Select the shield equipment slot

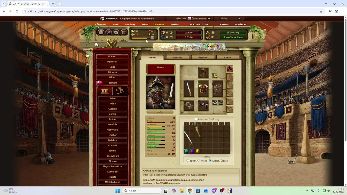coord(217,89)
